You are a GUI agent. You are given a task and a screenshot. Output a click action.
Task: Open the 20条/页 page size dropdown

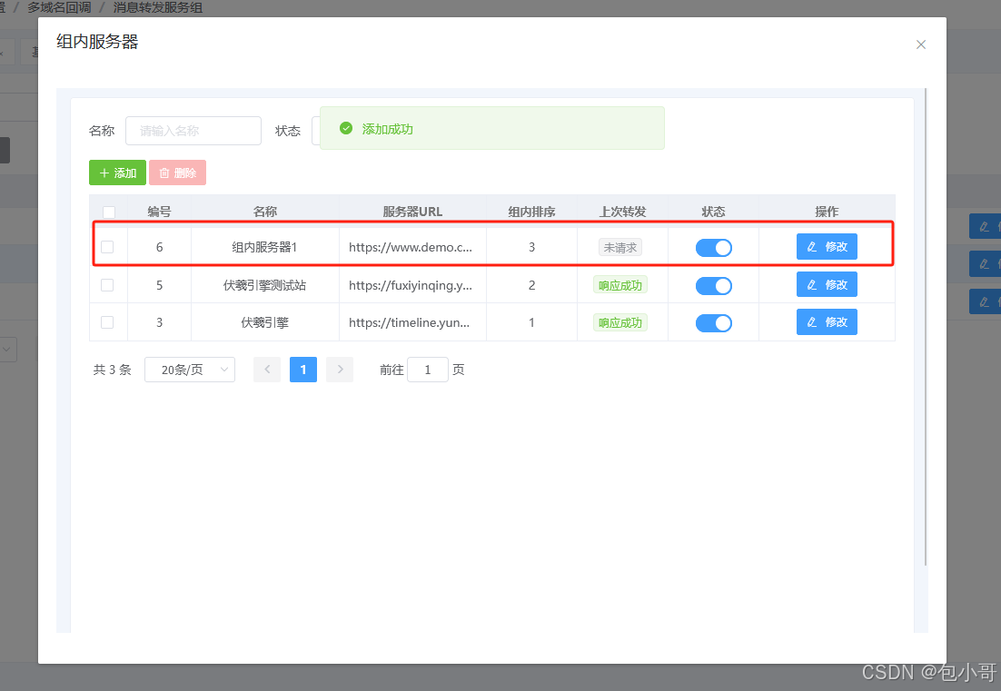point(189,370)
